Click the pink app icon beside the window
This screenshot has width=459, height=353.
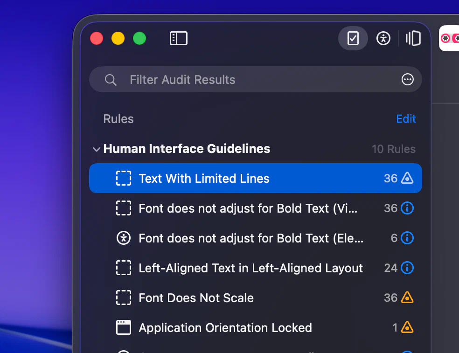click(x=449, y=38)
